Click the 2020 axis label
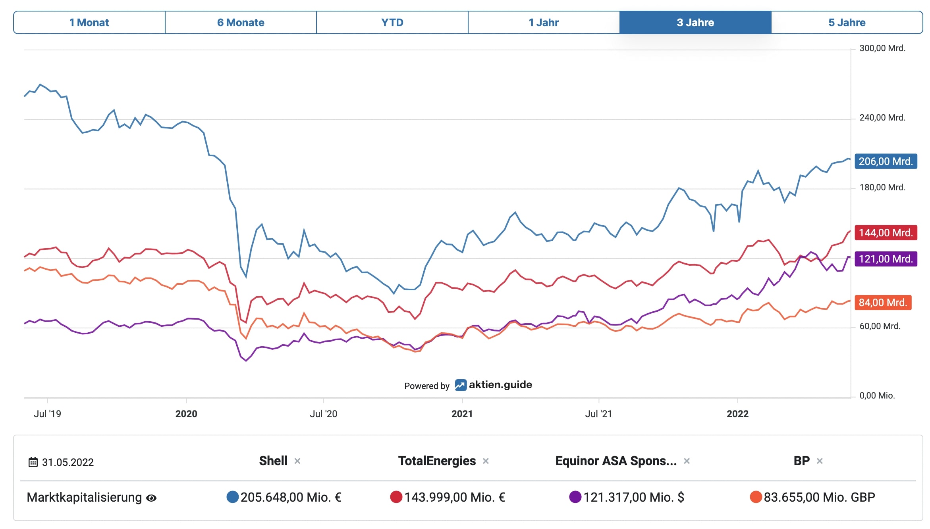930x529 pixels. coord(186,414)
